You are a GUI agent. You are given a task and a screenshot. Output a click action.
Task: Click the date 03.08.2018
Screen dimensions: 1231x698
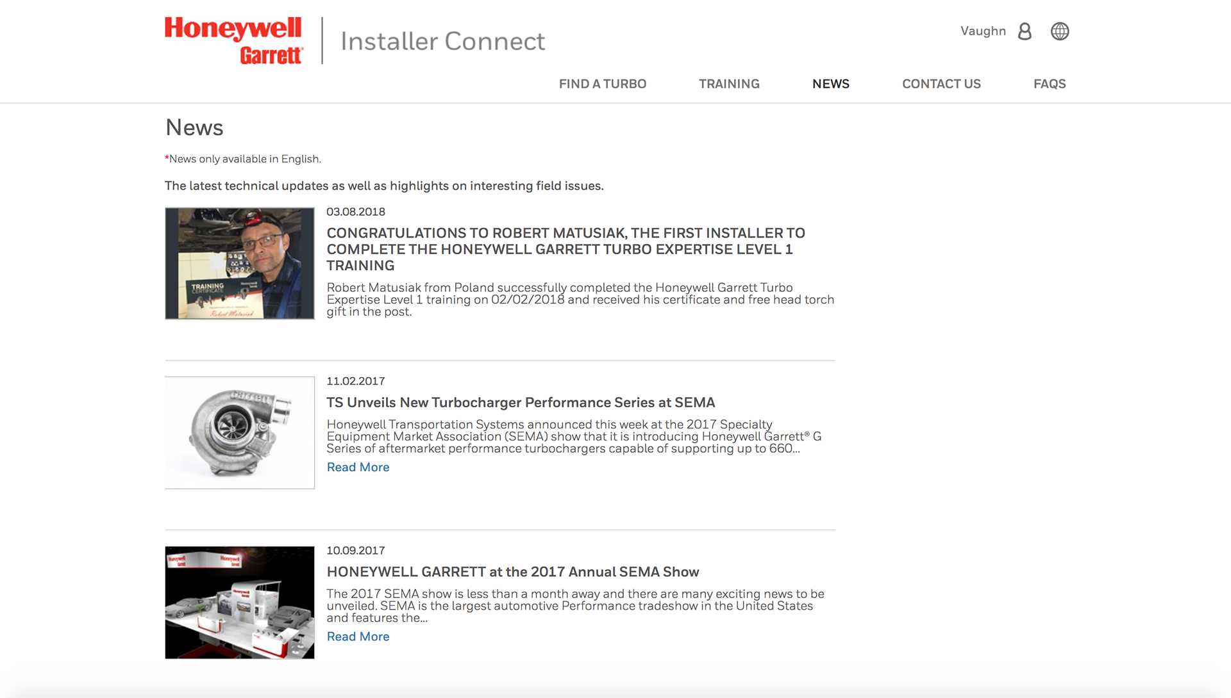click(356, 212)
